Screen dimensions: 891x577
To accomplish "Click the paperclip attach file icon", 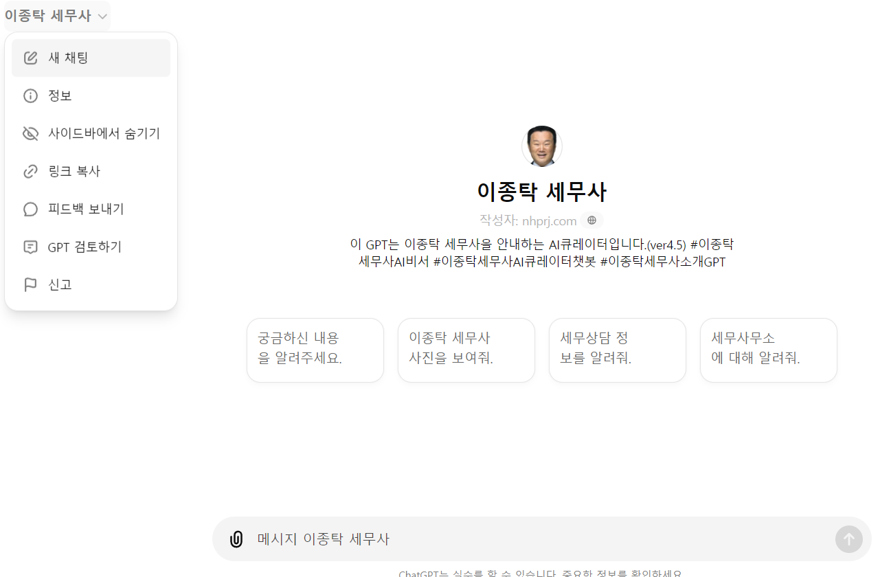I will (236, 539).
